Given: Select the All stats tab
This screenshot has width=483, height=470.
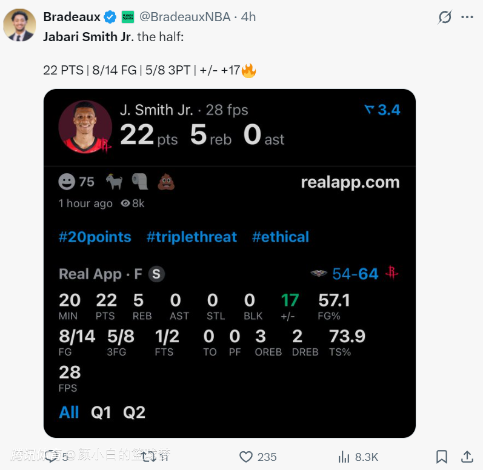Looking at the screenshot, I should (69, 412).
